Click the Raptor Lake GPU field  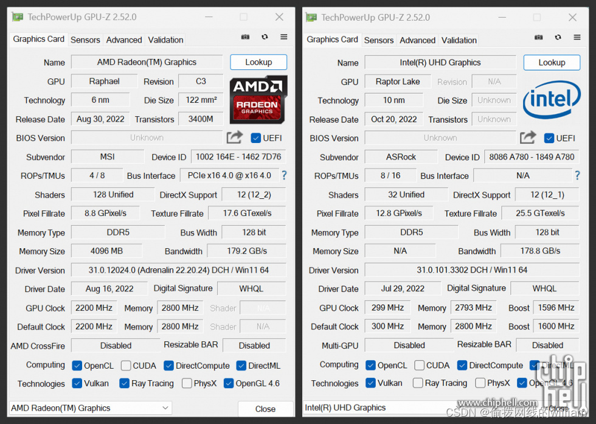point(398,82)
